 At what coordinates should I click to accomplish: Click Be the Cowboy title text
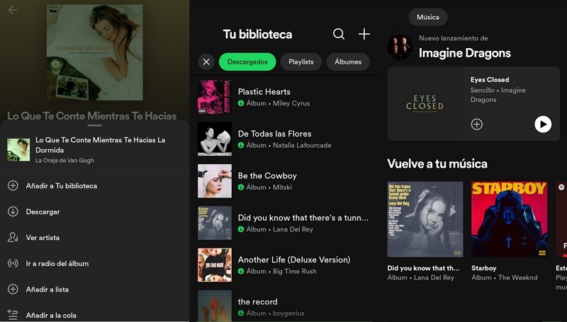point(267,176)
